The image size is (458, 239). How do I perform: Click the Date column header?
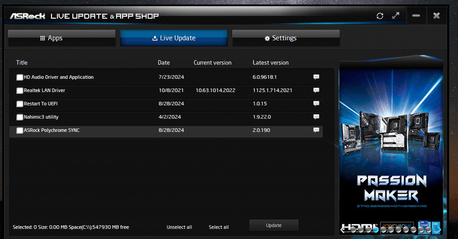coord(164,62)
